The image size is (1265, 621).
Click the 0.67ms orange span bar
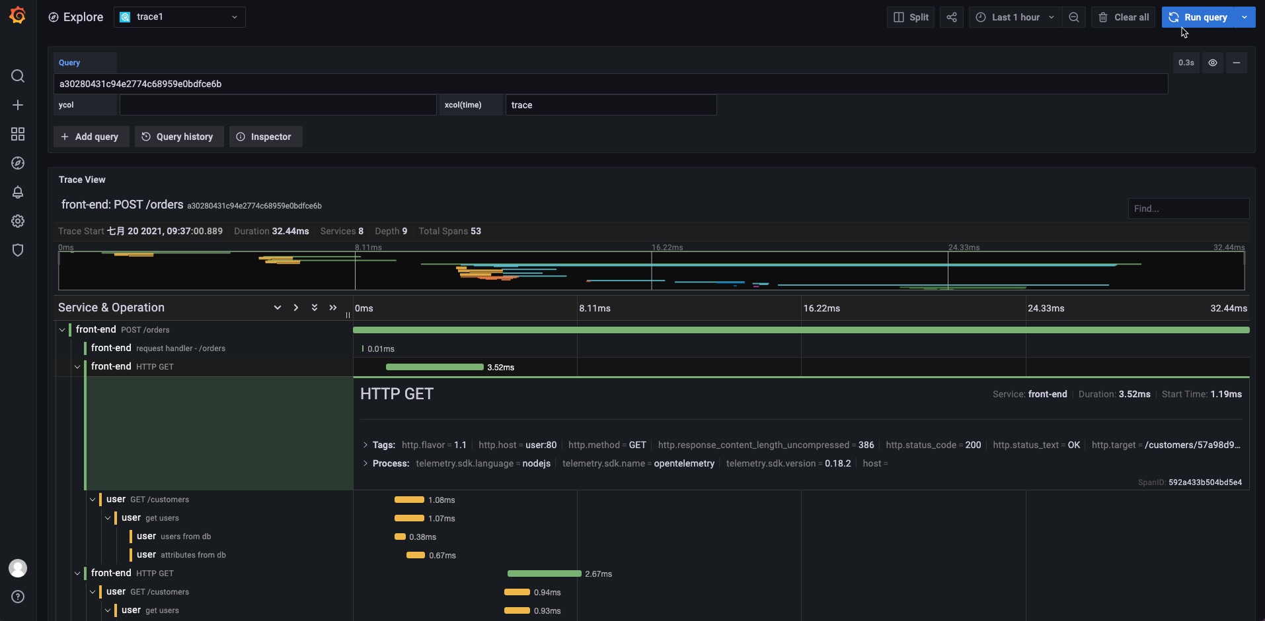[x=416, y=555]
